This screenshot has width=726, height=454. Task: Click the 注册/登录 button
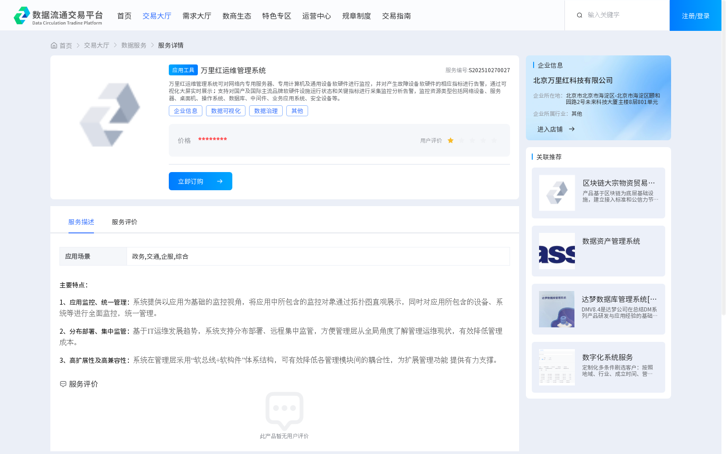coord(696,15)
